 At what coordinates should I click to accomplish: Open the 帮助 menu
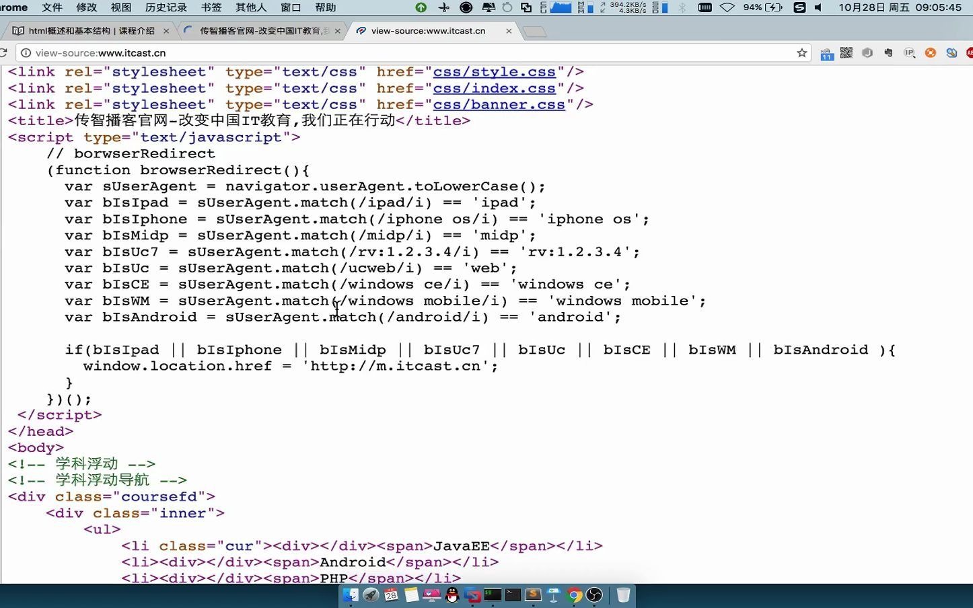click(x=326, y=7)
